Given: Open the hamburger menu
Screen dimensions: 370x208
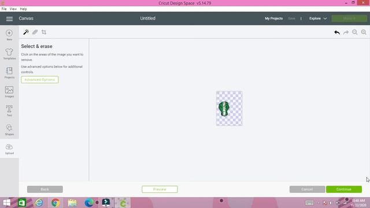Looking at the screenshot, I should (9, 18).
